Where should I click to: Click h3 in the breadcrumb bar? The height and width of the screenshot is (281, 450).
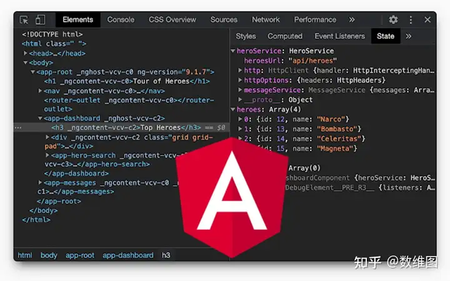click(x=166, y=255)
